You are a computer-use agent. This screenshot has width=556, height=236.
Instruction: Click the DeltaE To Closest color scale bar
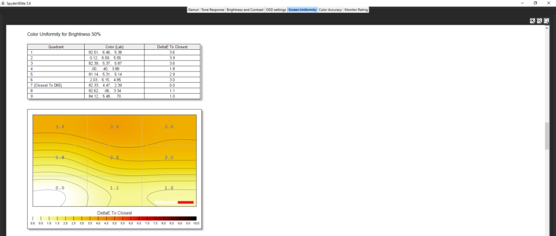point(115,218)
